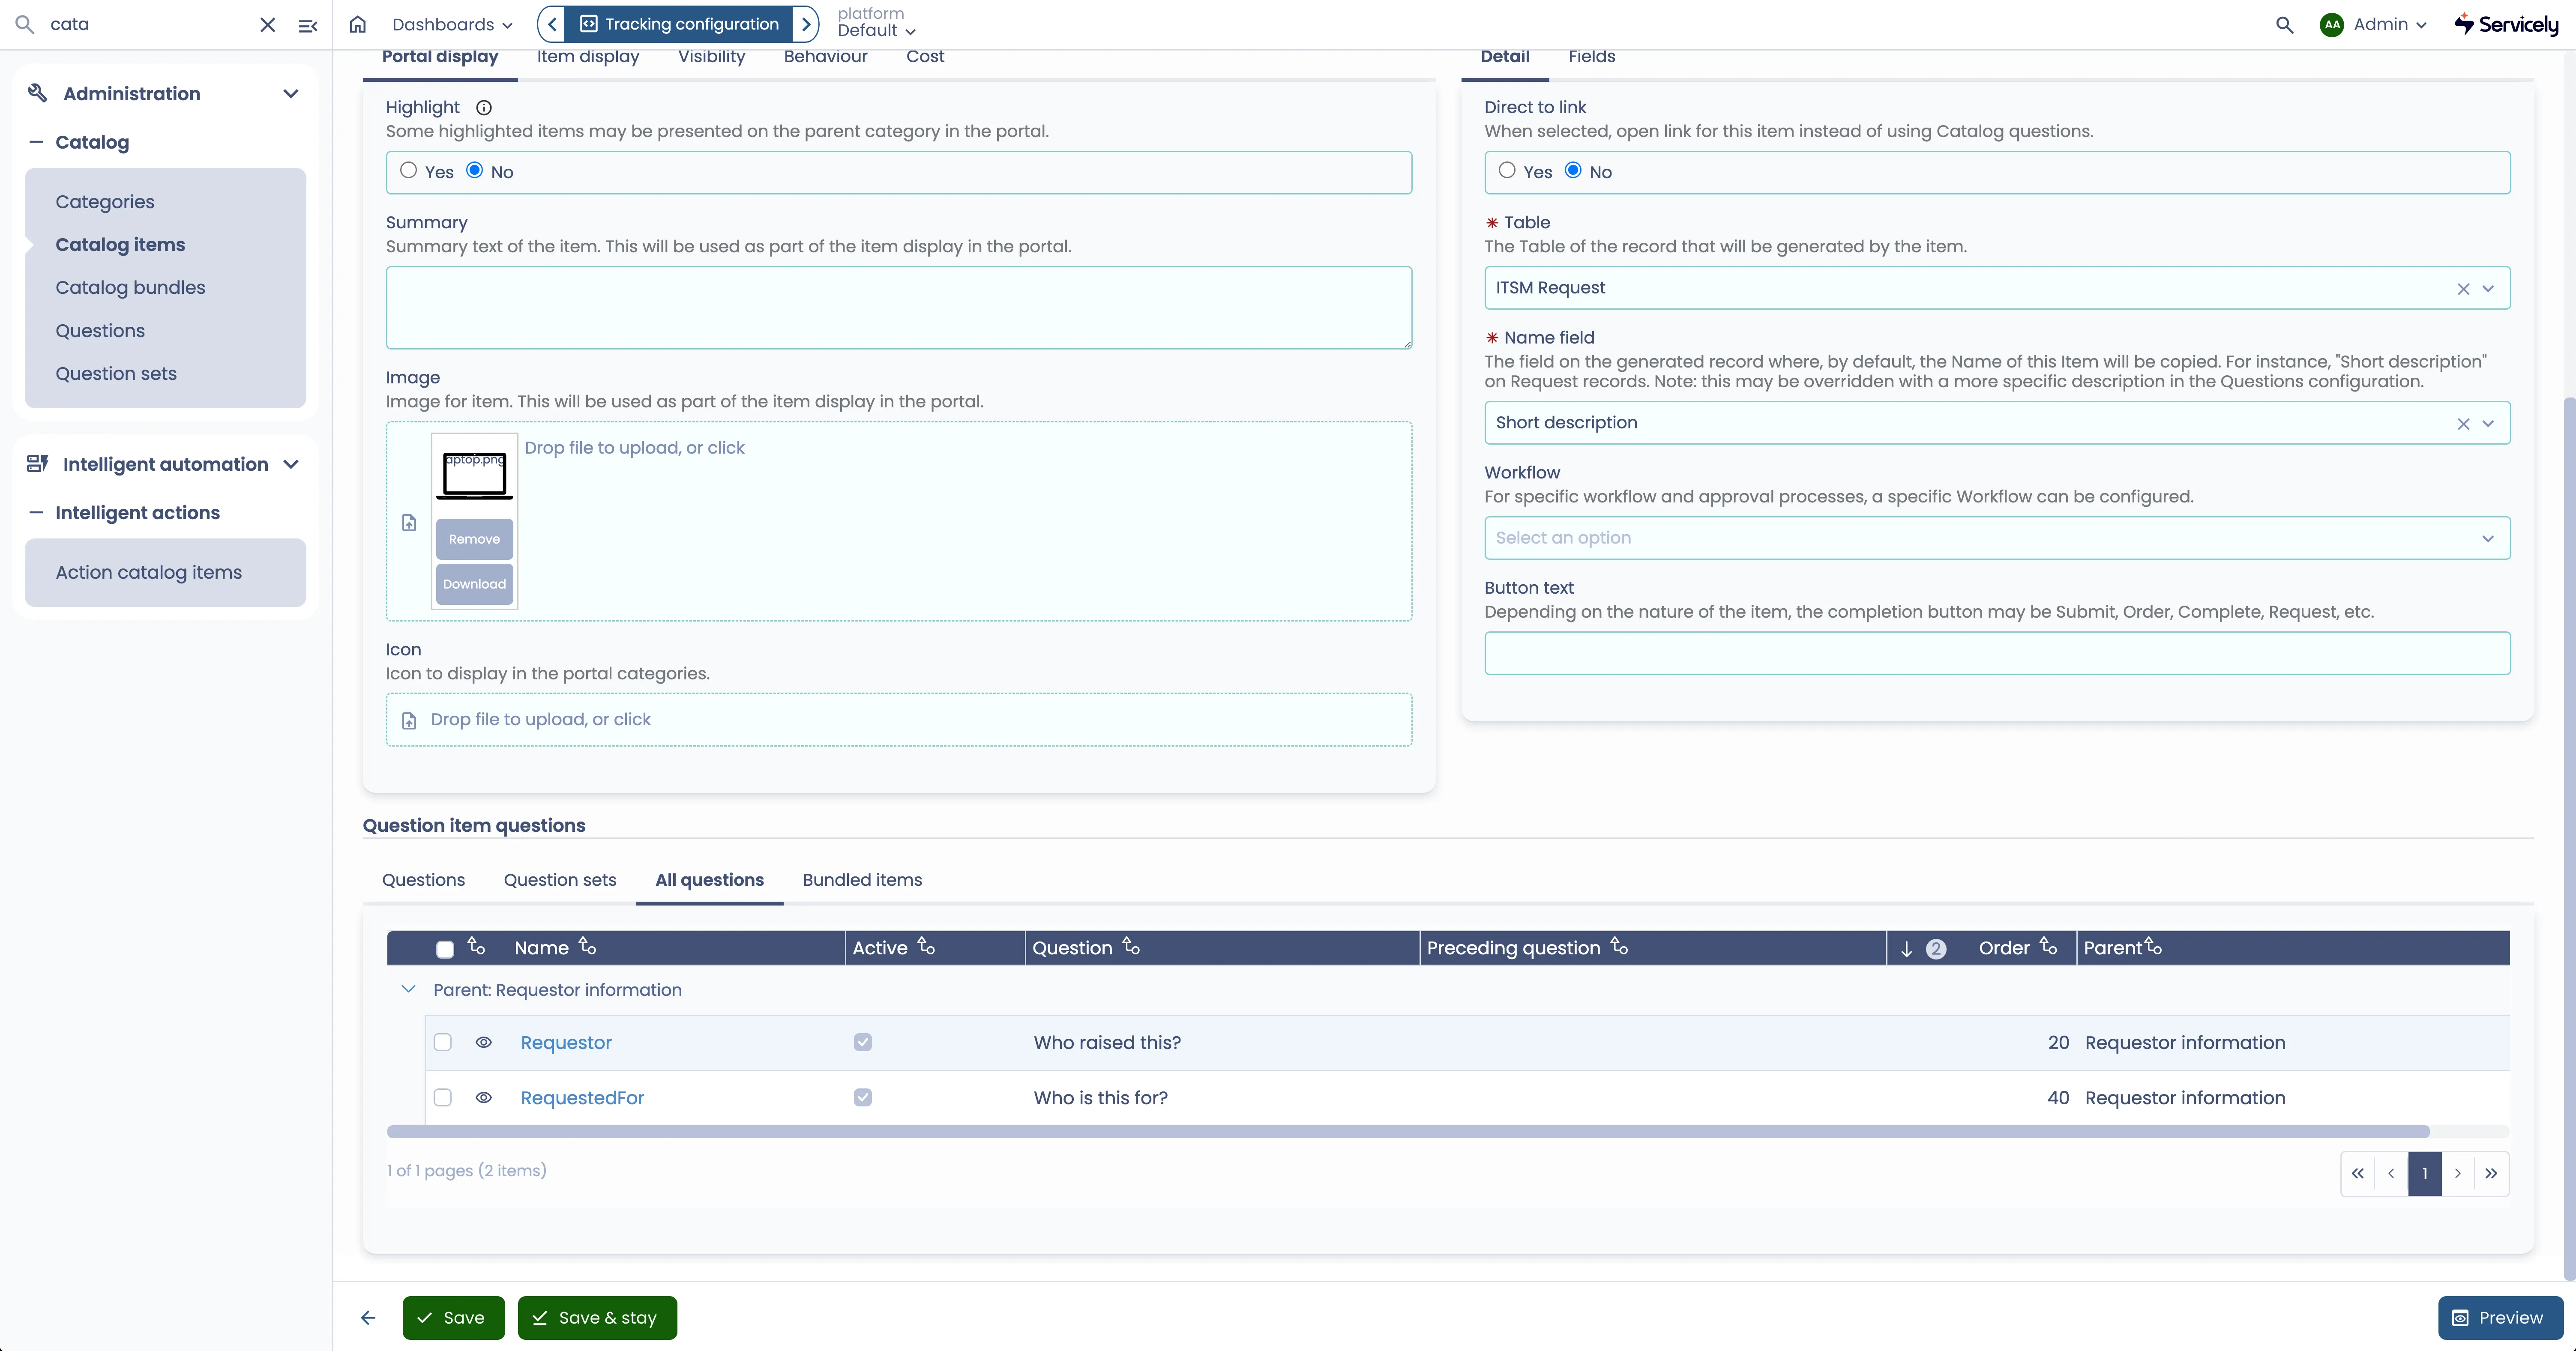The width and height of the screenshot is (2576, 1351).
Task: Open the Workflow select dropdown
Action: 1997,538
